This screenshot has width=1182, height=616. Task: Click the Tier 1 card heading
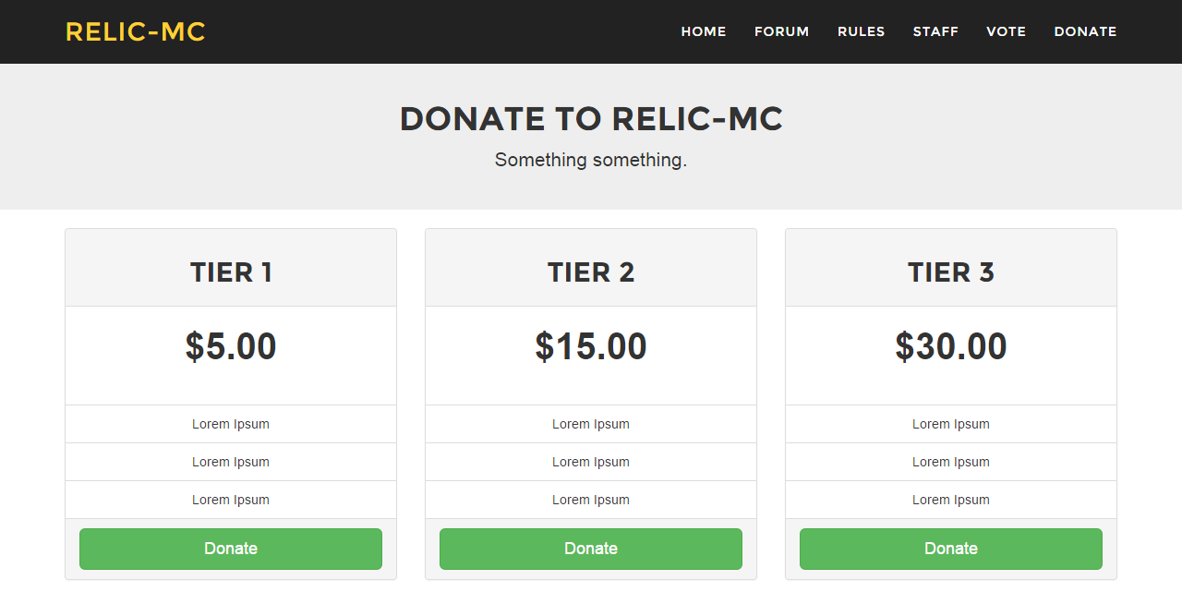click(x=231, y=272)
